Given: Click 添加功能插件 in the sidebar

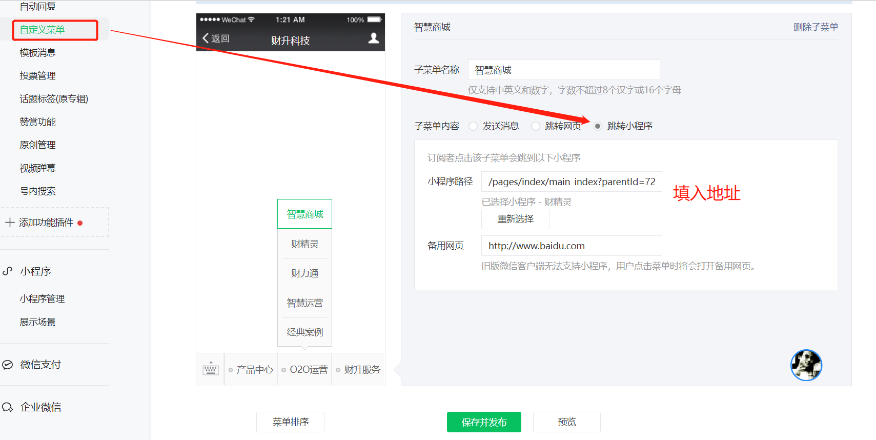Looking at the screenshot, I should pyautogui.click(x=46, y=223).
